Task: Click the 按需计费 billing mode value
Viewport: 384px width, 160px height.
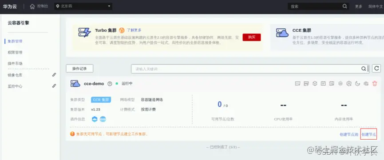Action: 148,109
